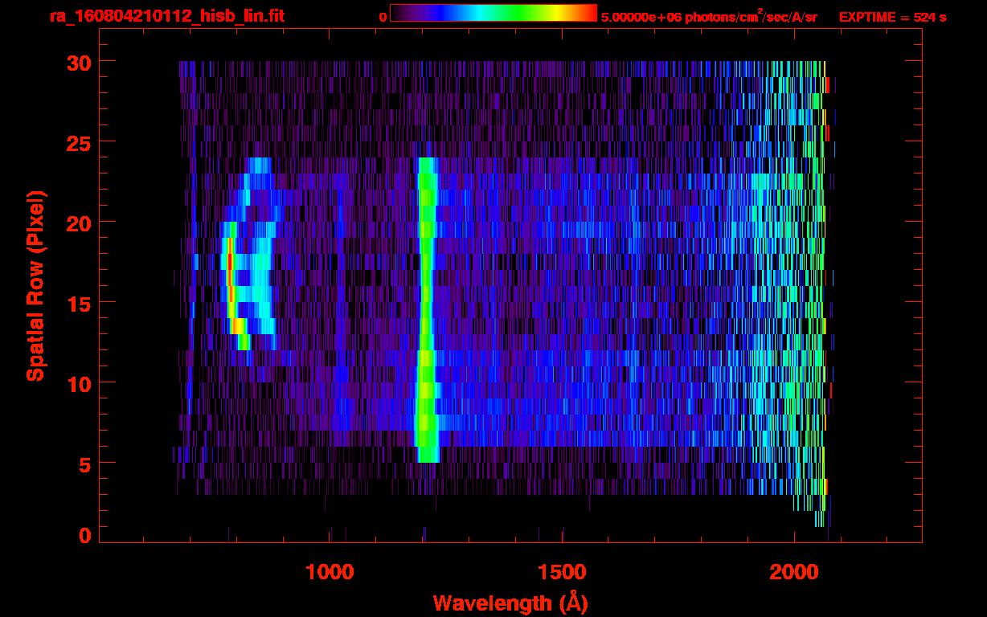Click the x-axis tick label 2000
This screenshot has width=987, height=617.
coord(795,572)
